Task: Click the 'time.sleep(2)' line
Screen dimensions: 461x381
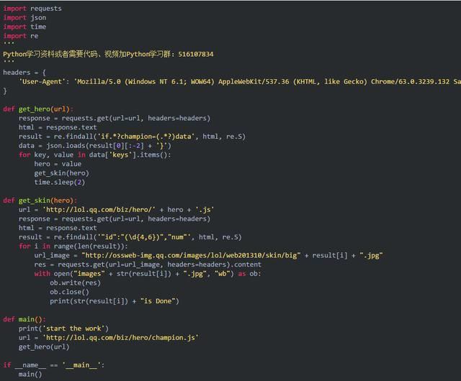Action: click(x=59, y=183)
